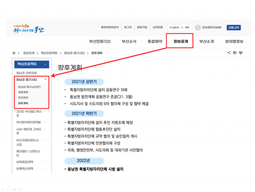Click the Busan city logo

[28, 28]
